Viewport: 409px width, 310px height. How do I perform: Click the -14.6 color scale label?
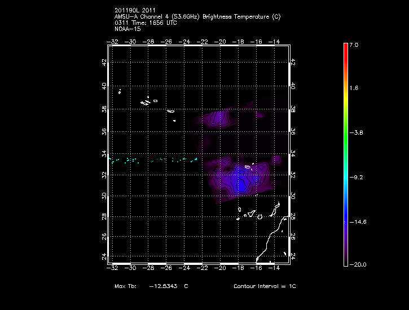pyautogui.click(x=358, y=222)
